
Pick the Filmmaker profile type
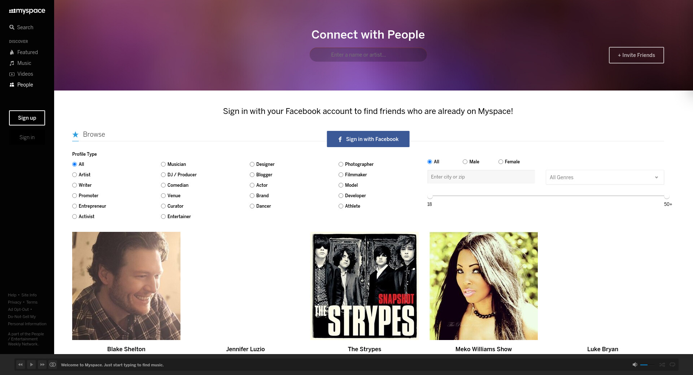pos(341,175)
